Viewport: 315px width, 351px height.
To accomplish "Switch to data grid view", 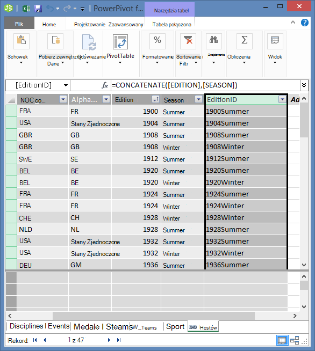I will point(282,340).
